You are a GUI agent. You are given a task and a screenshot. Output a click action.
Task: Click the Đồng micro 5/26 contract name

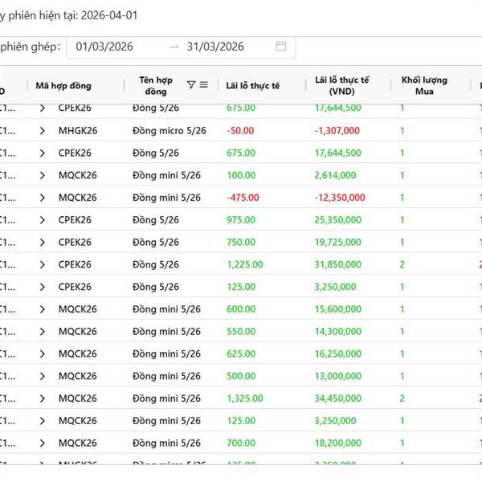170,130
